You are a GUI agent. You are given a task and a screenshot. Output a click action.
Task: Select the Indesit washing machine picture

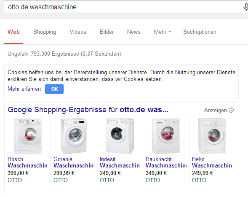click(120, 136)
